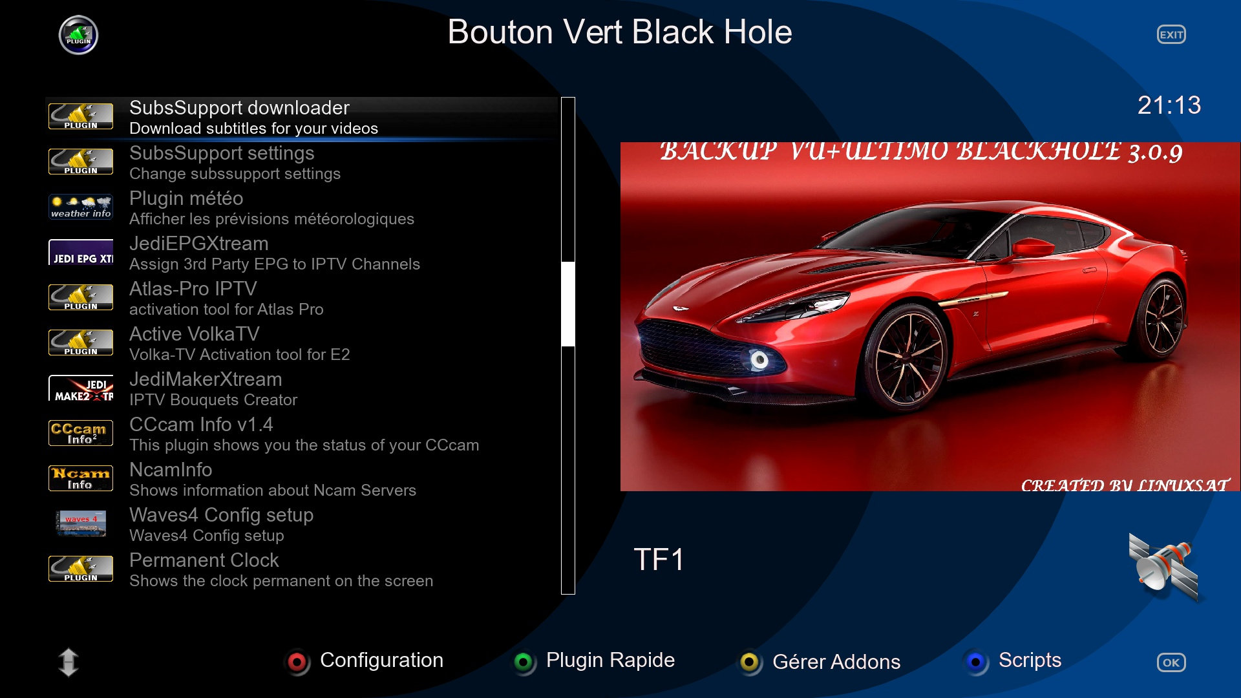Click the satellite icon near TF1
This screenshot has height=698, width=1241.
[1163, 566]
